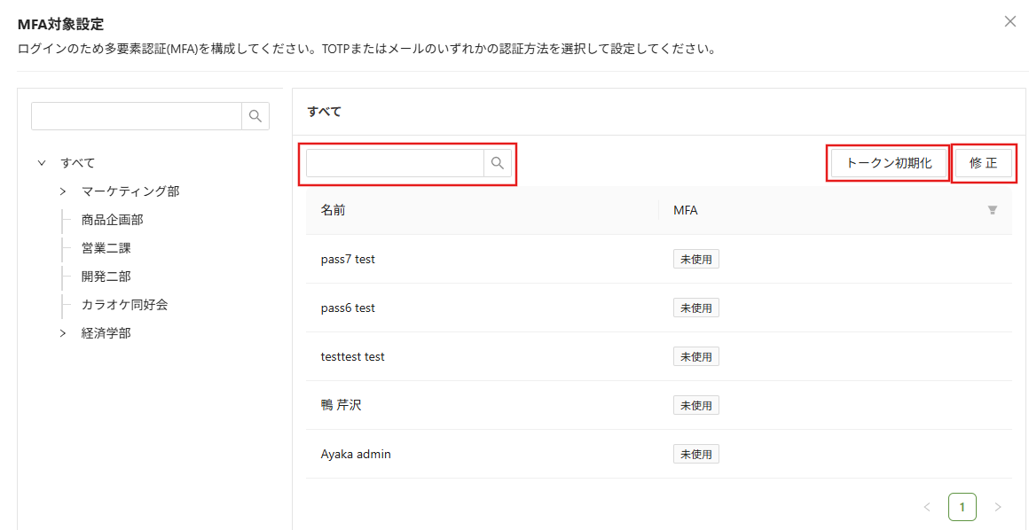Focus the organization search input field
The width and height of the screenshot is (1029, 530).
(x=137, y=116)
